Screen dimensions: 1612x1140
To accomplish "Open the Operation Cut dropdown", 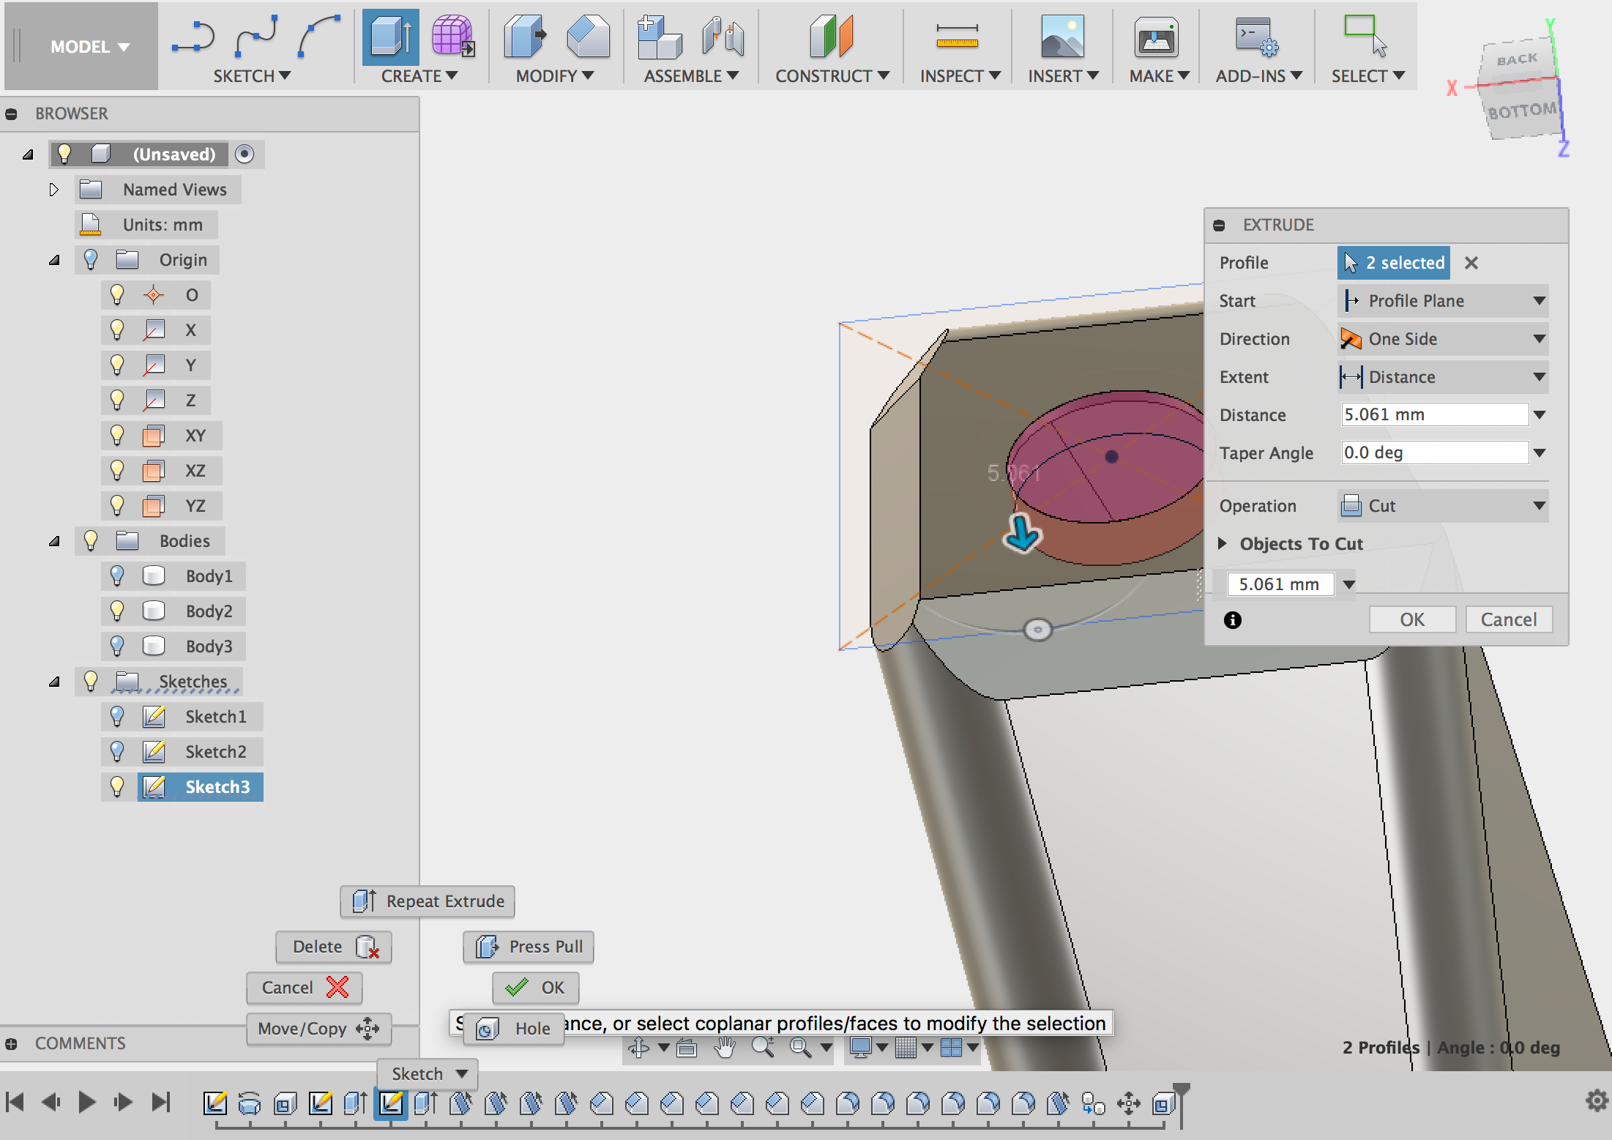I will tap(1443, 506).
